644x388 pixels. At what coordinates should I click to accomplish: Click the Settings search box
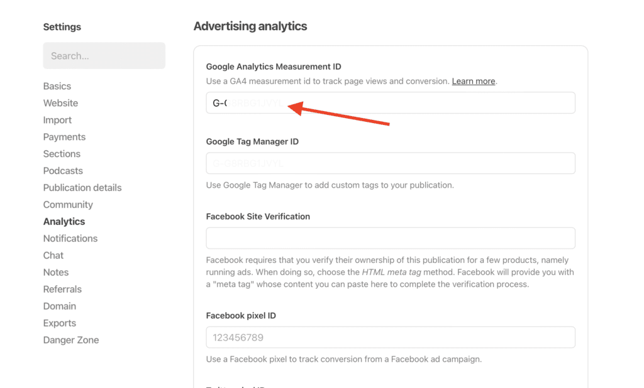(104, 56)
